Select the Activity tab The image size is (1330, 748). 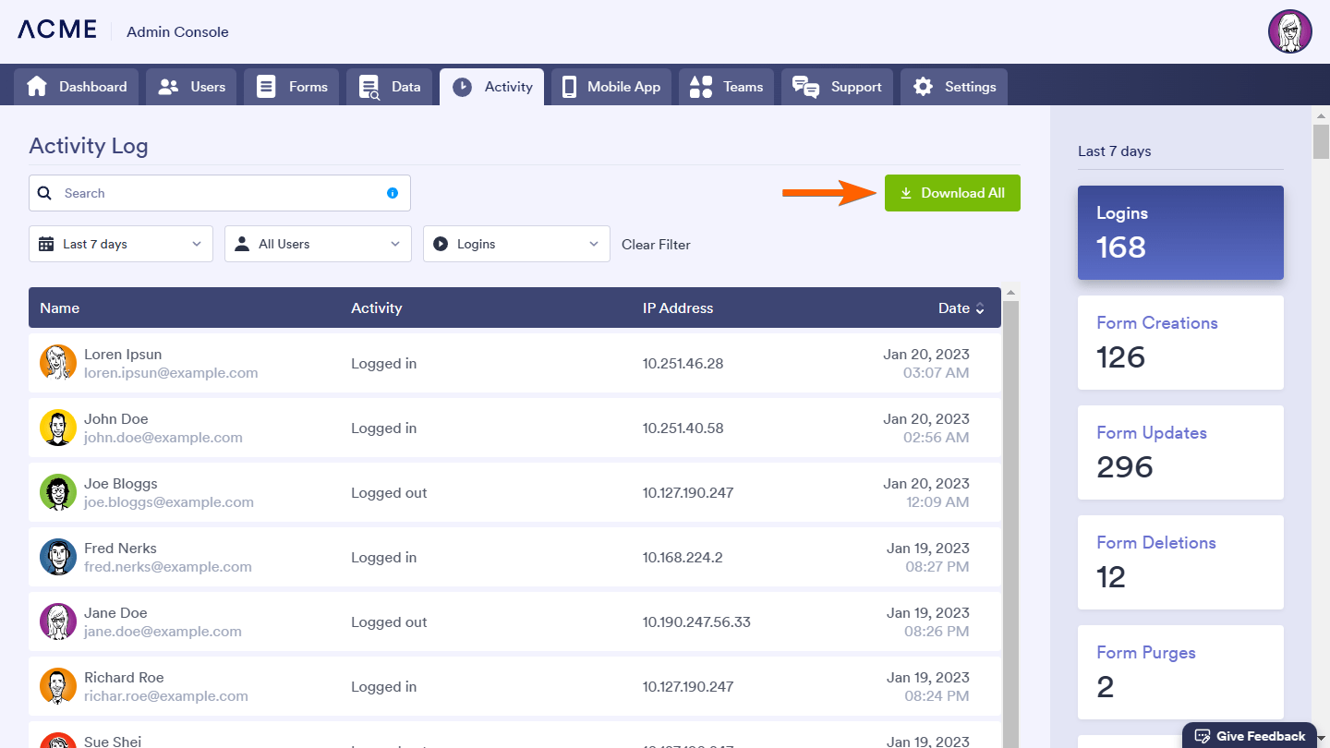point(492,87)
